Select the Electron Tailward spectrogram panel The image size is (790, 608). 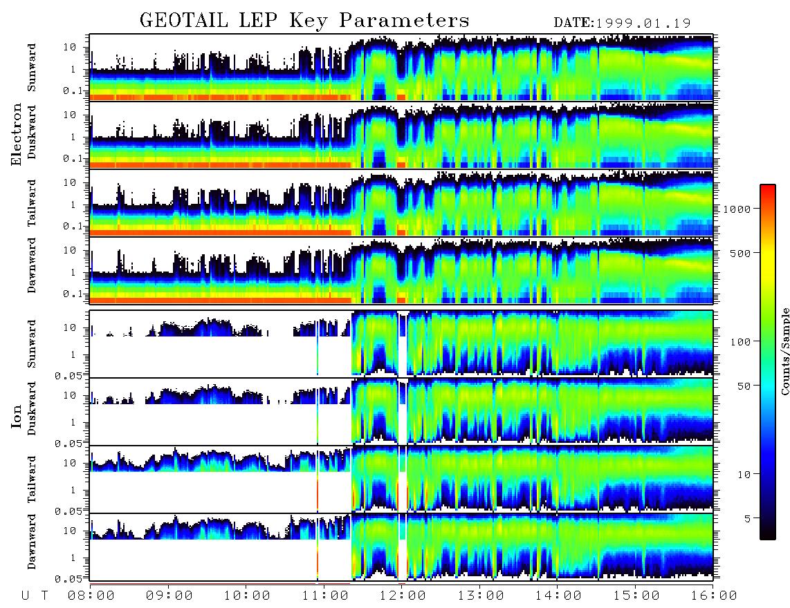point(401,203)
